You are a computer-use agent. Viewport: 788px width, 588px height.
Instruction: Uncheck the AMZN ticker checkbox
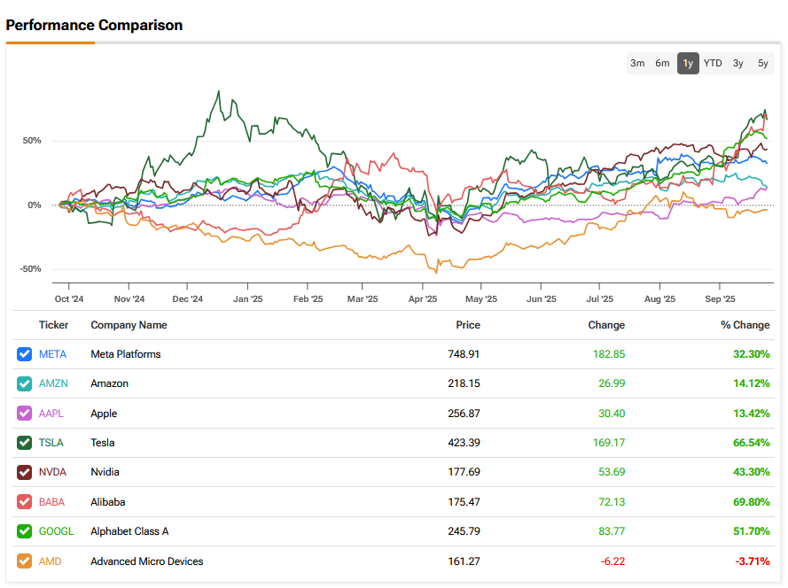pyautogui.click(x=24, y=383)
